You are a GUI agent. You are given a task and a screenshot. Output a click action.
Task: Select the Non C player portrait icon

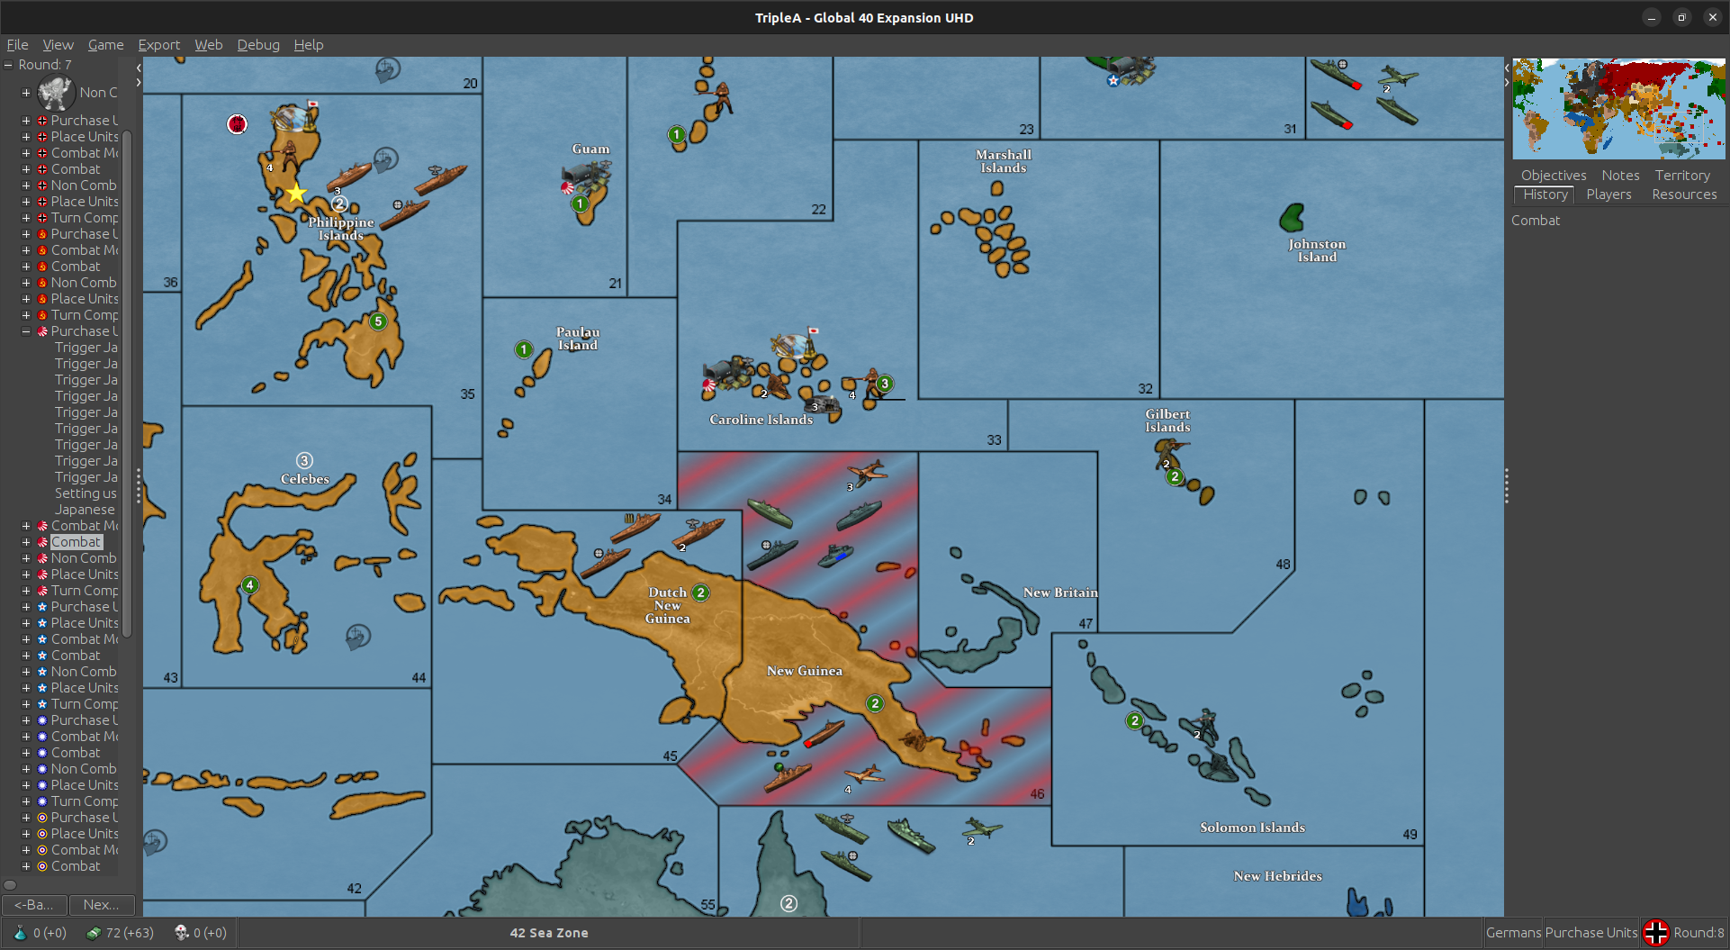pos(56,92)
